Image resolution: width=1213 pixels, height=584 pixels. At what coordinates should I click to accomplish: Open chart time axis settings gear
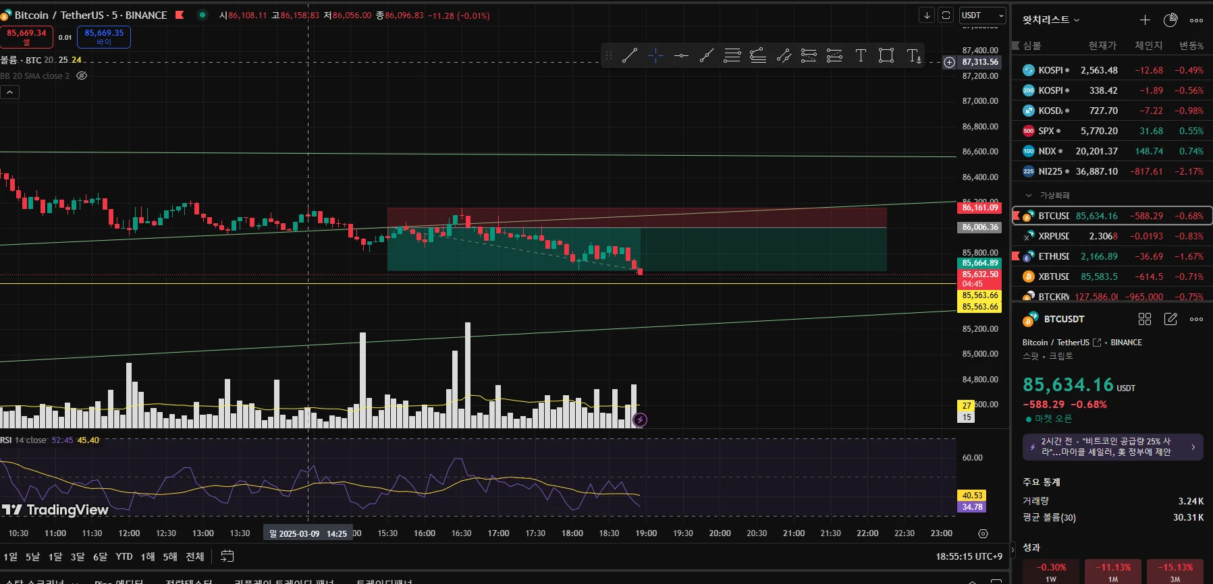[983, 533]
